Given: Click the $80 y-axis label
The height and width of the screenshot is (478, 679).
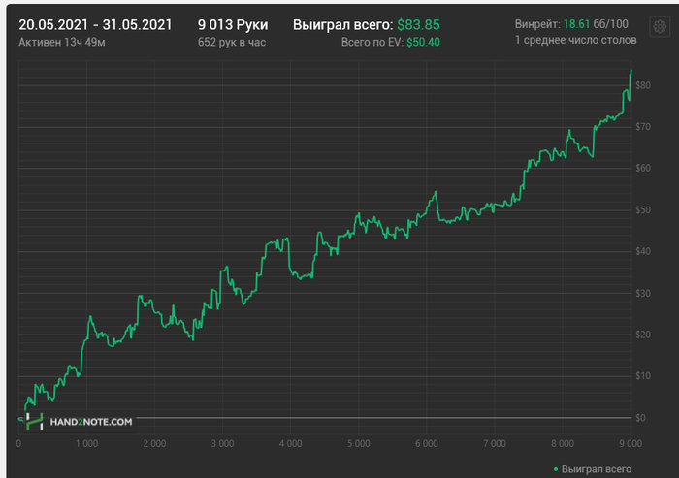Looking at the screenshot, I should [643, 85].
